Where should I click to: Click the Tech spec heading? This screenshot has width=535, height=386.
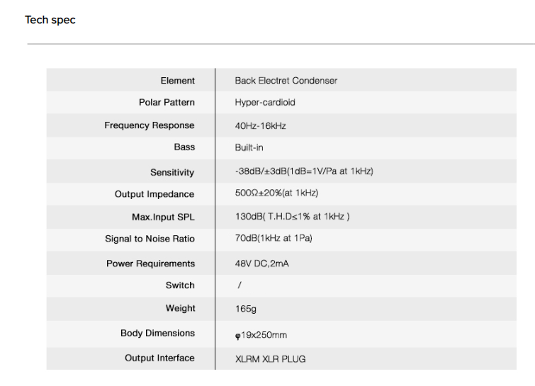tap(50, 20)
